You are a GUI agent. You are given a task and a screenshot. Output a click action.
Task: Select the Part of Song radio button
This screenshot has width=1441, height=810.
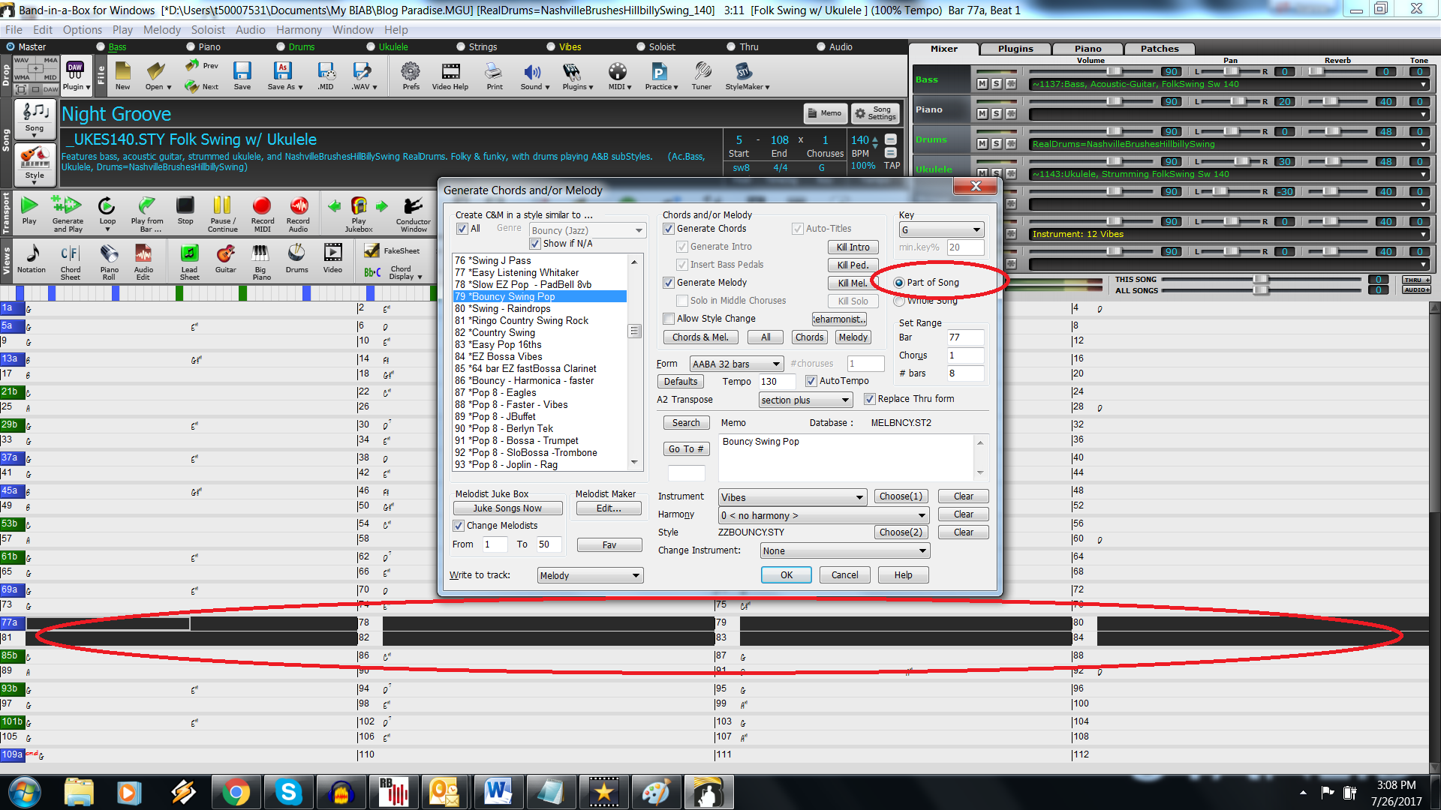tap(899, 283)
